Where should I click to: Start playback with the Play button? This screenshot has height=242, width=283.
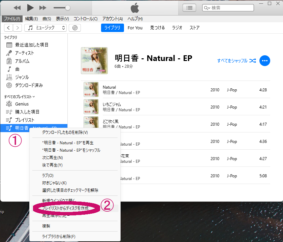pyautogui.click(x=30, y=8)
